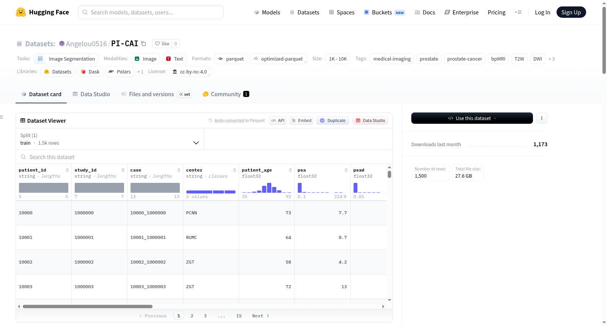Show the +1 additional library
This screenshot has height=326, width=607.
[140, 72]
